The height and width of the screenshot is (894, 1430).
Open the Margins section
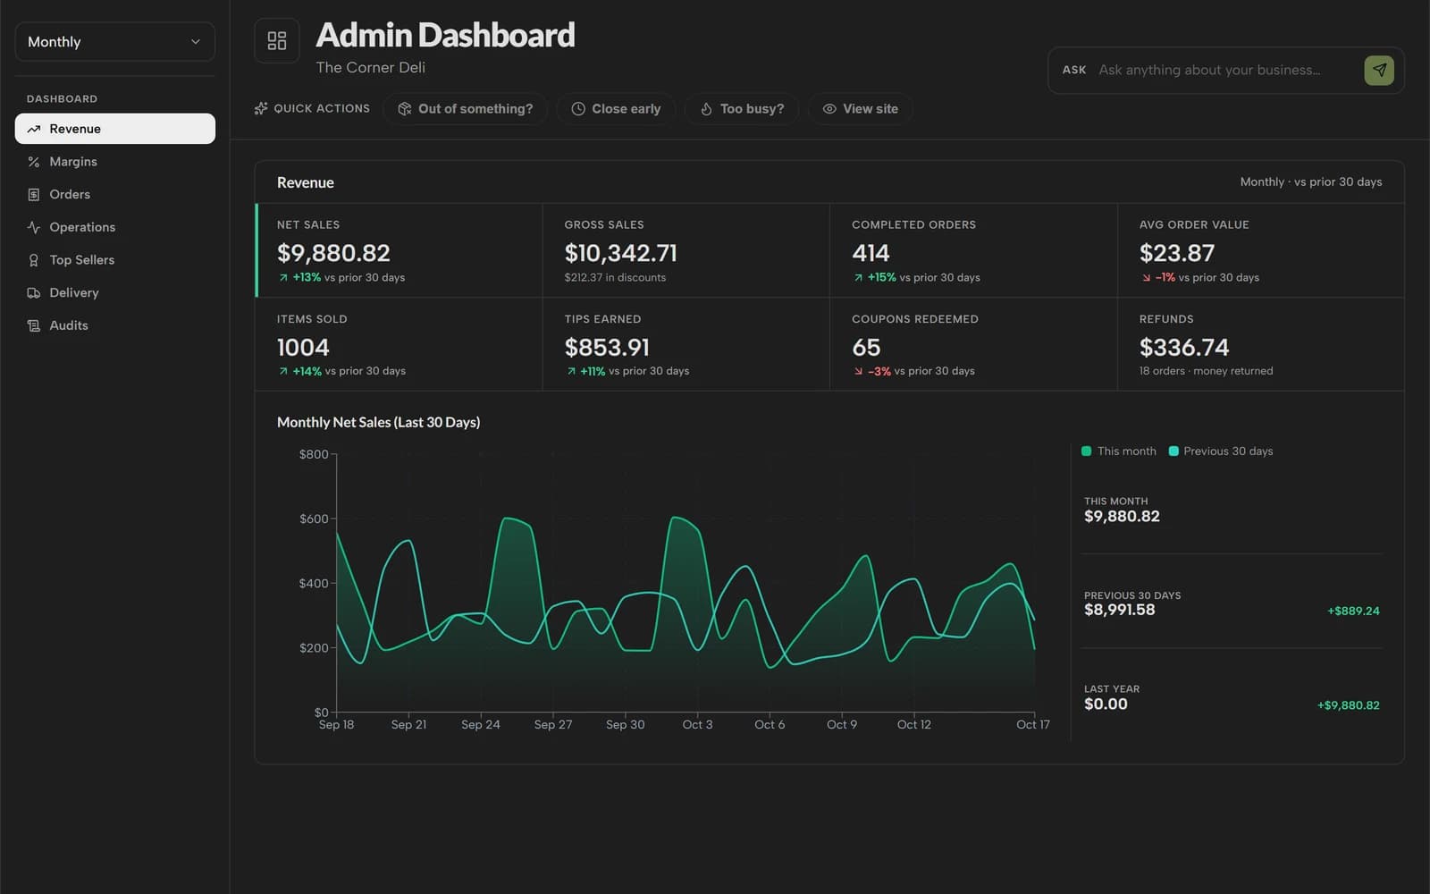coord(115,162)
